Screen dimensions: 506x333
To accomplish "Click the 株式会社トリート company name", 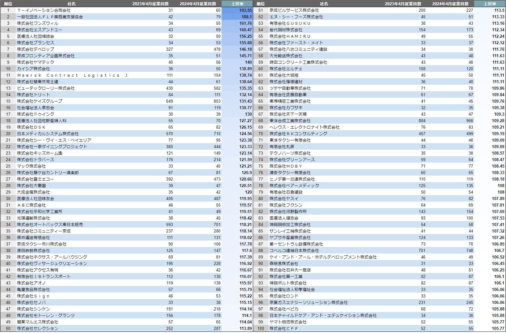I will (x=33, y=95).
